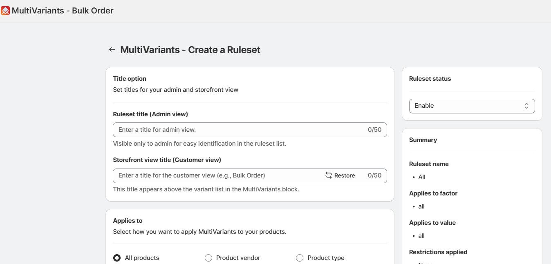551x264 pixels.
Task: Click the 0/50 counter in the admin title field
Action: pyautogui.click(x=374, y=129)
